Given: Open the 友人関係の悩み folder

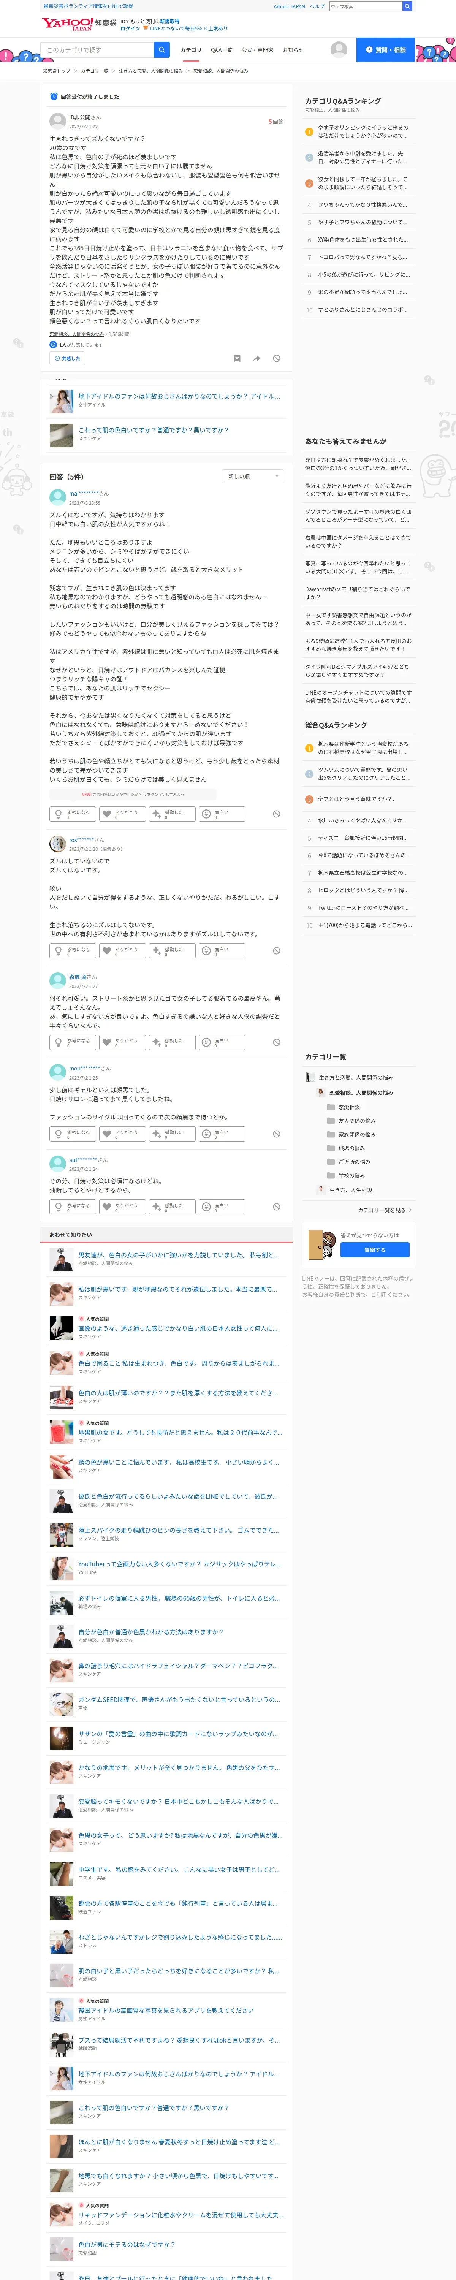Looking at the screenshot, I should click(x=331, y=1121).
